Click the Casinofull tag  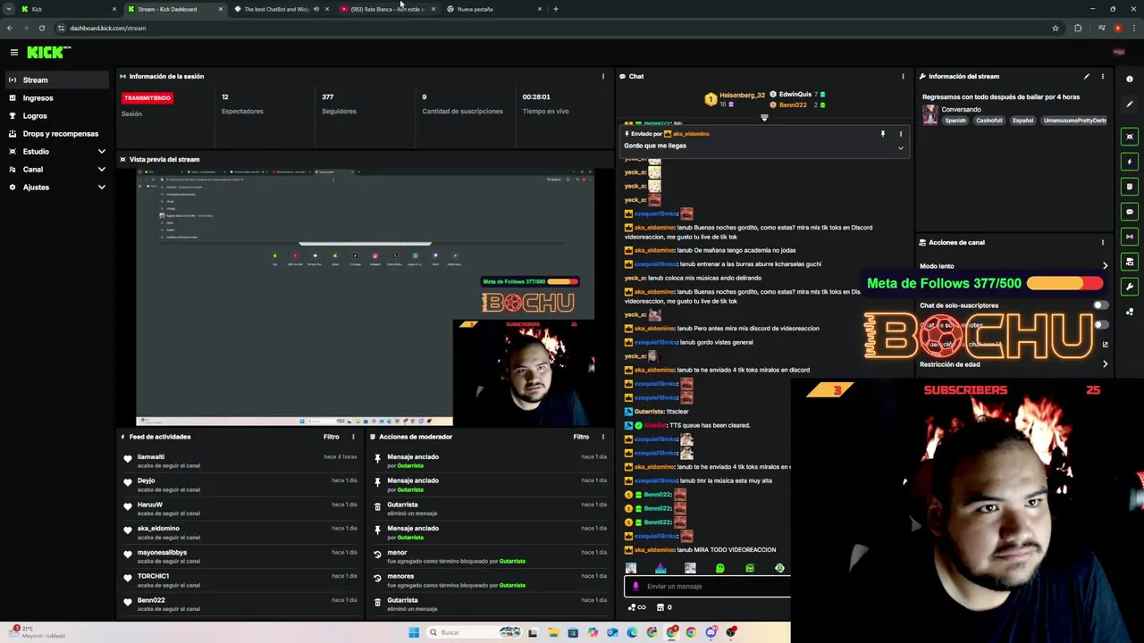pos(988,121)
